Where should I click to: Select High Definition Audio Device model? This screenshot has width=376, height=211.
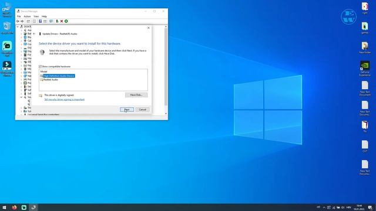(x=58, y=76)
